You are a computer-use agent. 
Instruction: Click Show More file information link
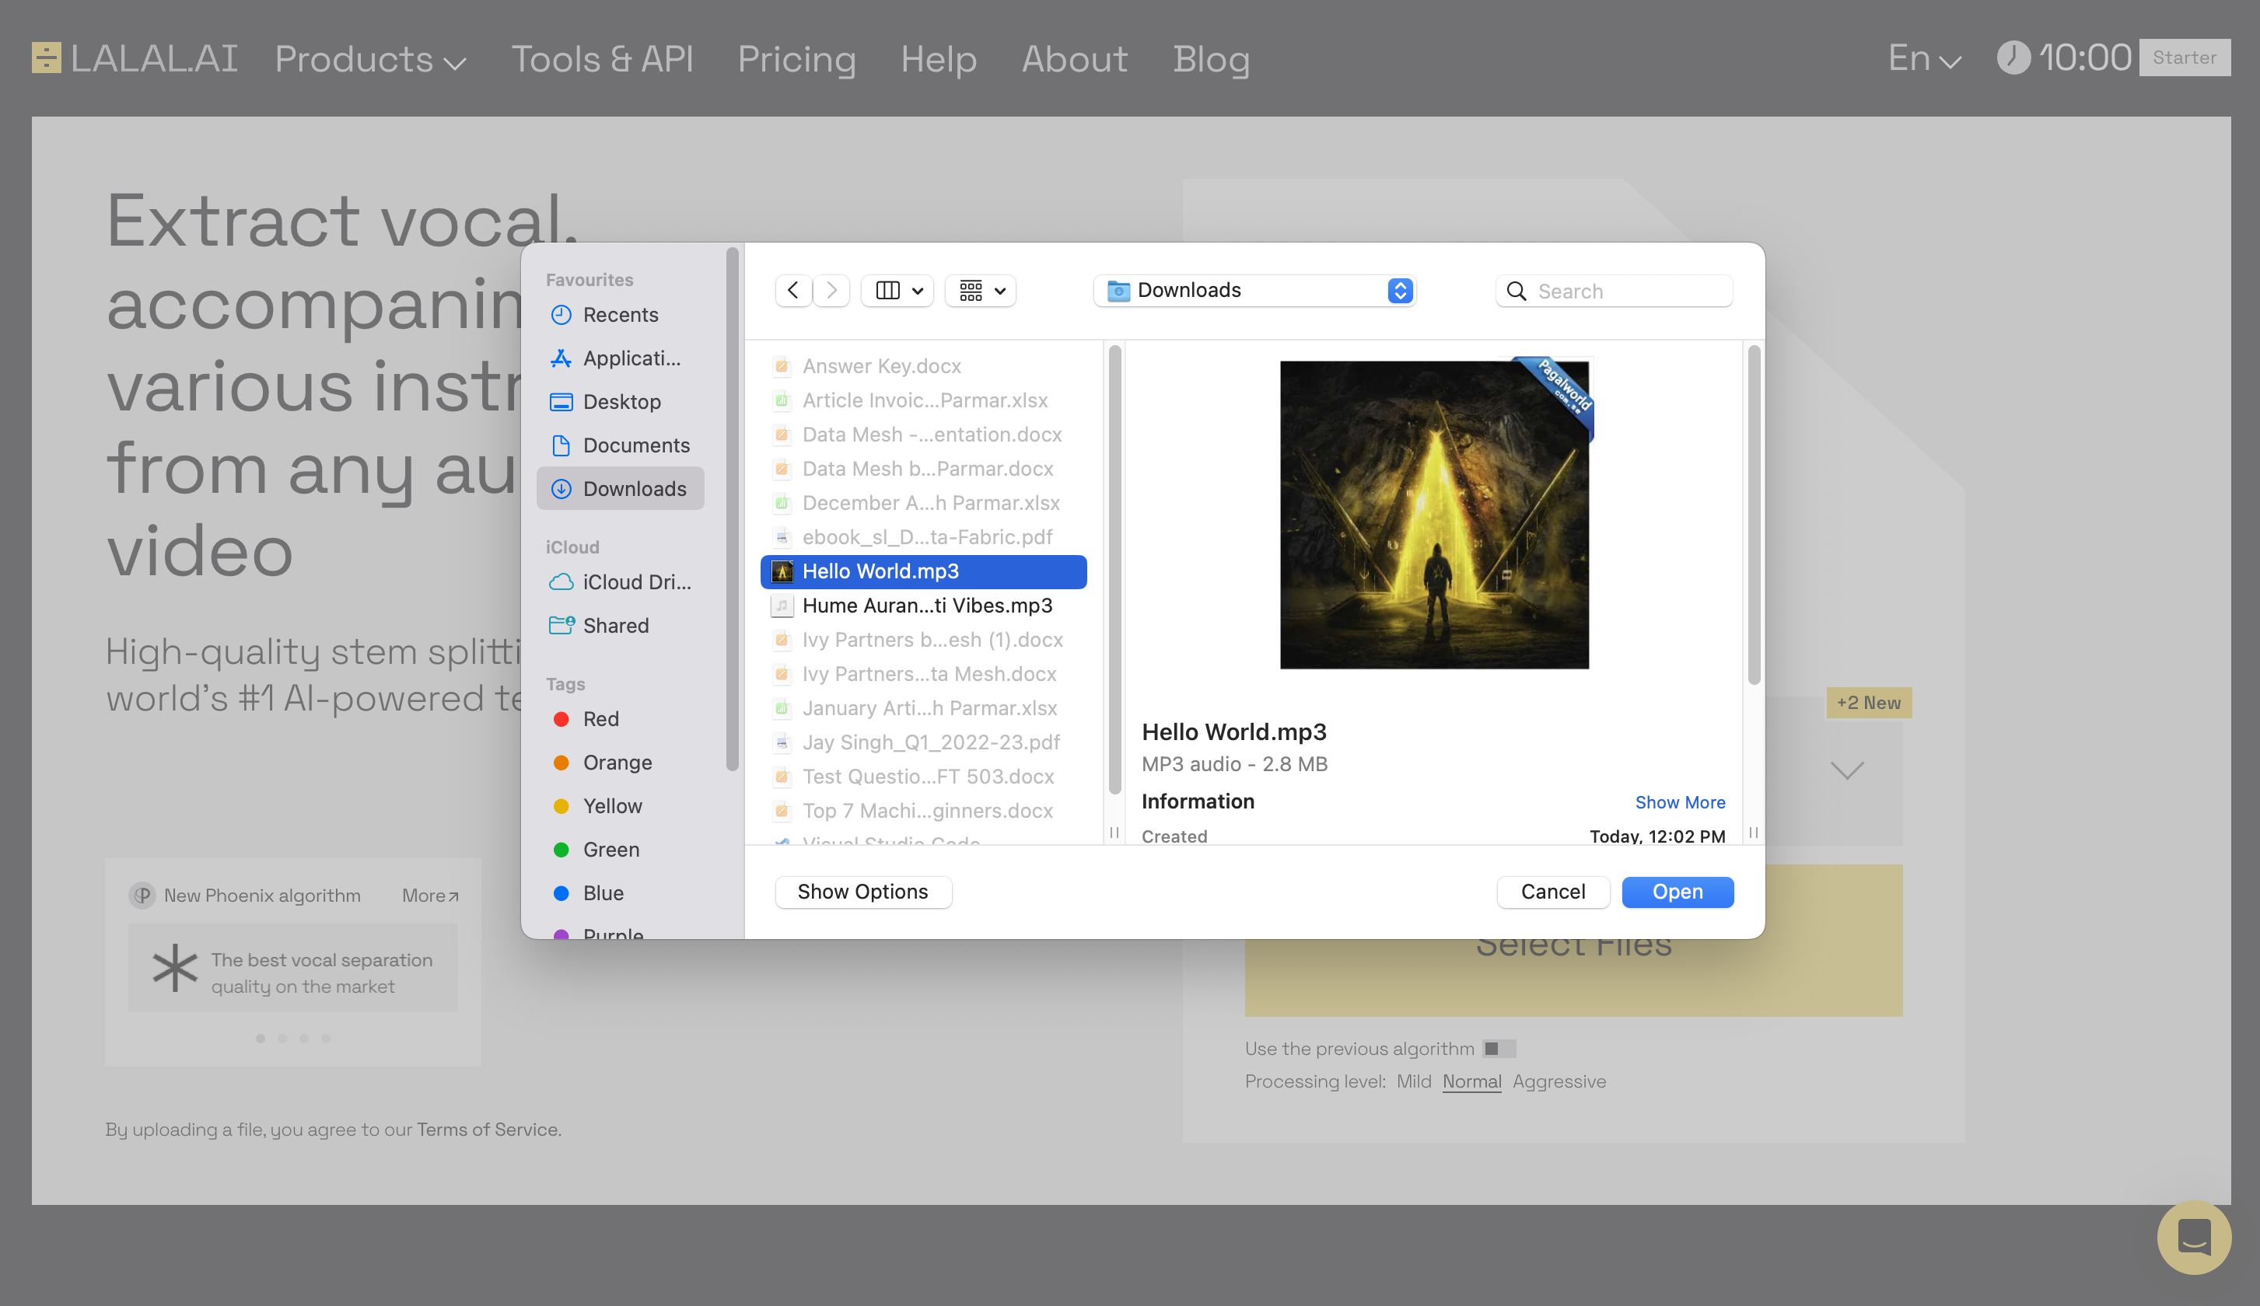point(1678,801)
